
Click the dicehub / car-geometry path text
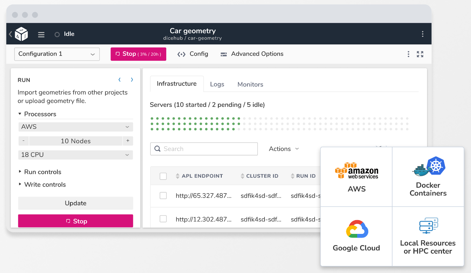(x=192, y=38)
